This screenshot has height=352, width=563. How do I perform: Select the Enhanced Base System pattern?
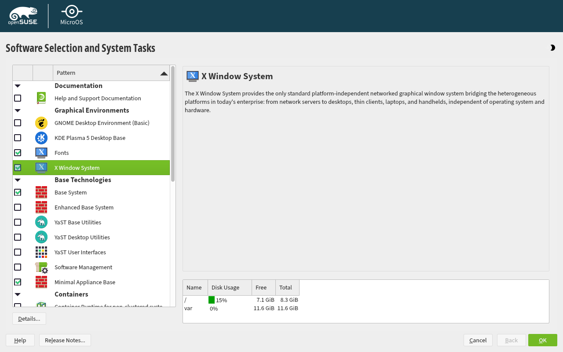[91, 207]
